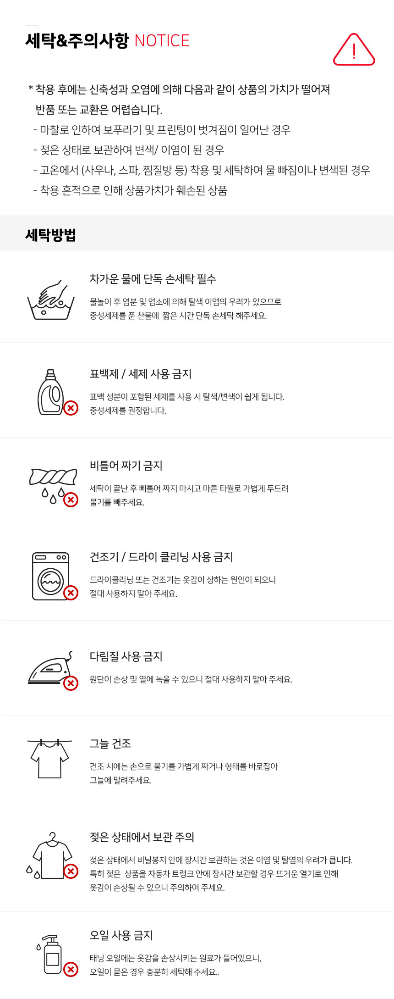The width and height of the screenshot is (394, 999).
Task: Click the 다림질 사용 금지 heading
Action: 126,656
